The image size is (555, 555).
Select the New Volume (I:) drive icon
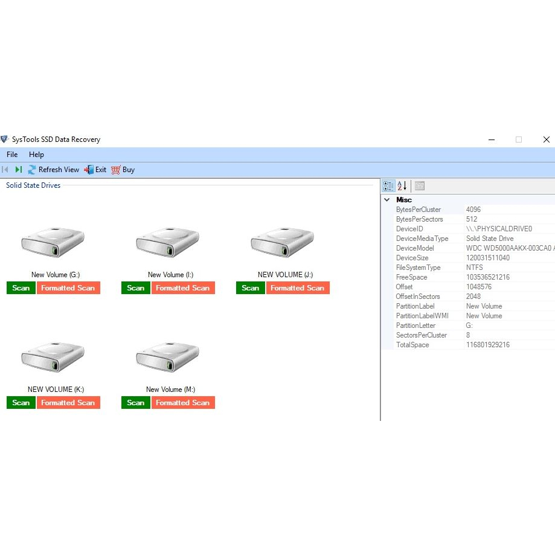(167, 242)
